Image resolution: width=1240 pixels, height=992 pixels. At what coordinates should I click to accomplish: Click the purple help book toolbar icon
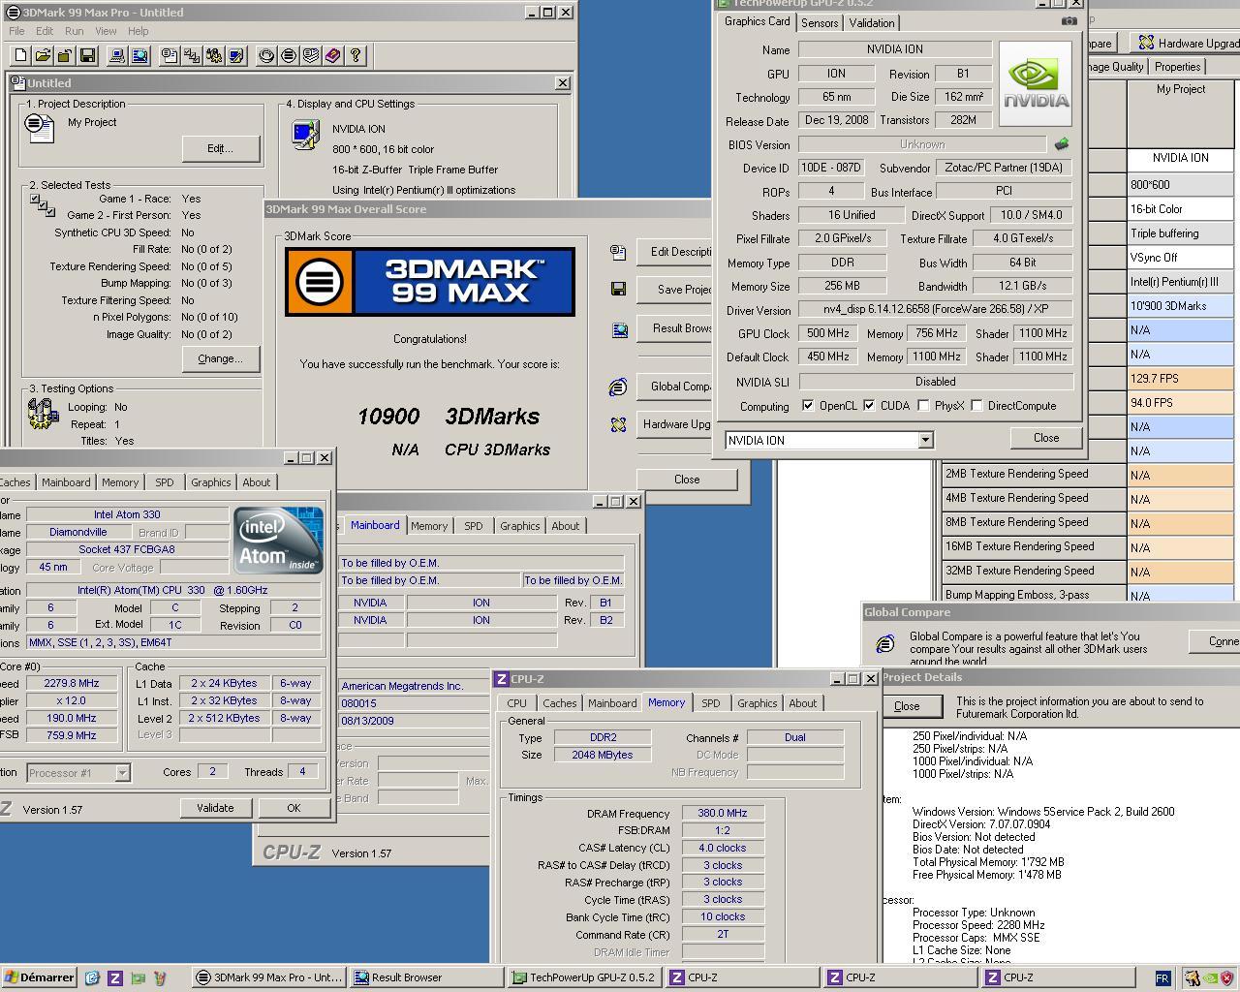[x=333, y=56]
